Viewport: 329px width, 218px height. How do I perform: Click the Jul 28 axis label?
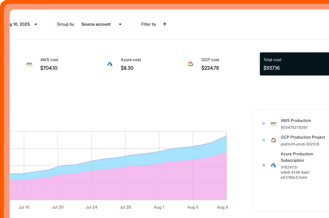[125, 207]
